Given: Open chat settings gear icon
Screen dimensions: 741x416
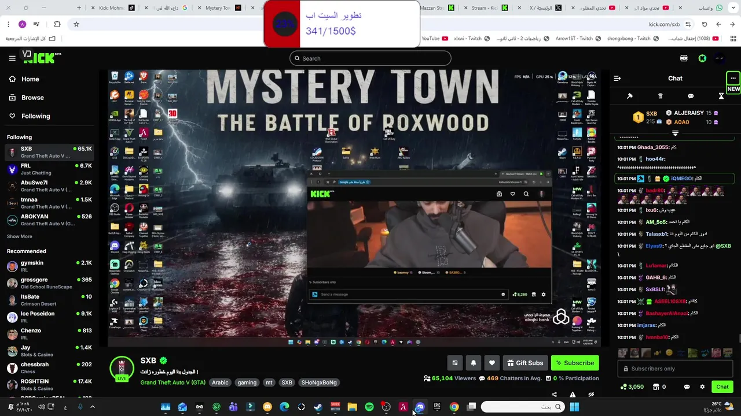Looking at the screenshot, I should tap(702, 387).
